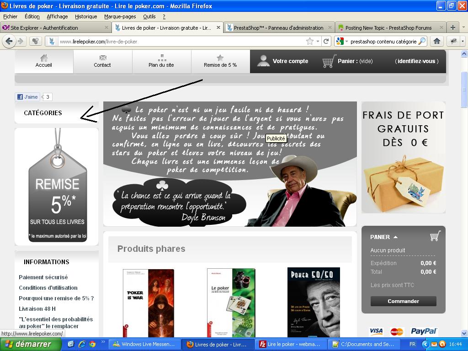
Task: Close the Site Explorer tab
Action: [106, 27]
